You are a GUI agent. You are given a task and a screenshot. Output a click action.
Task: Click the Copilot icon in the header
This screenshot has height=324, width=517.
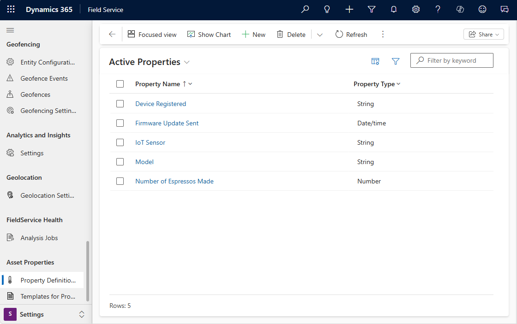pyautogui.click(x=460, y=9)
